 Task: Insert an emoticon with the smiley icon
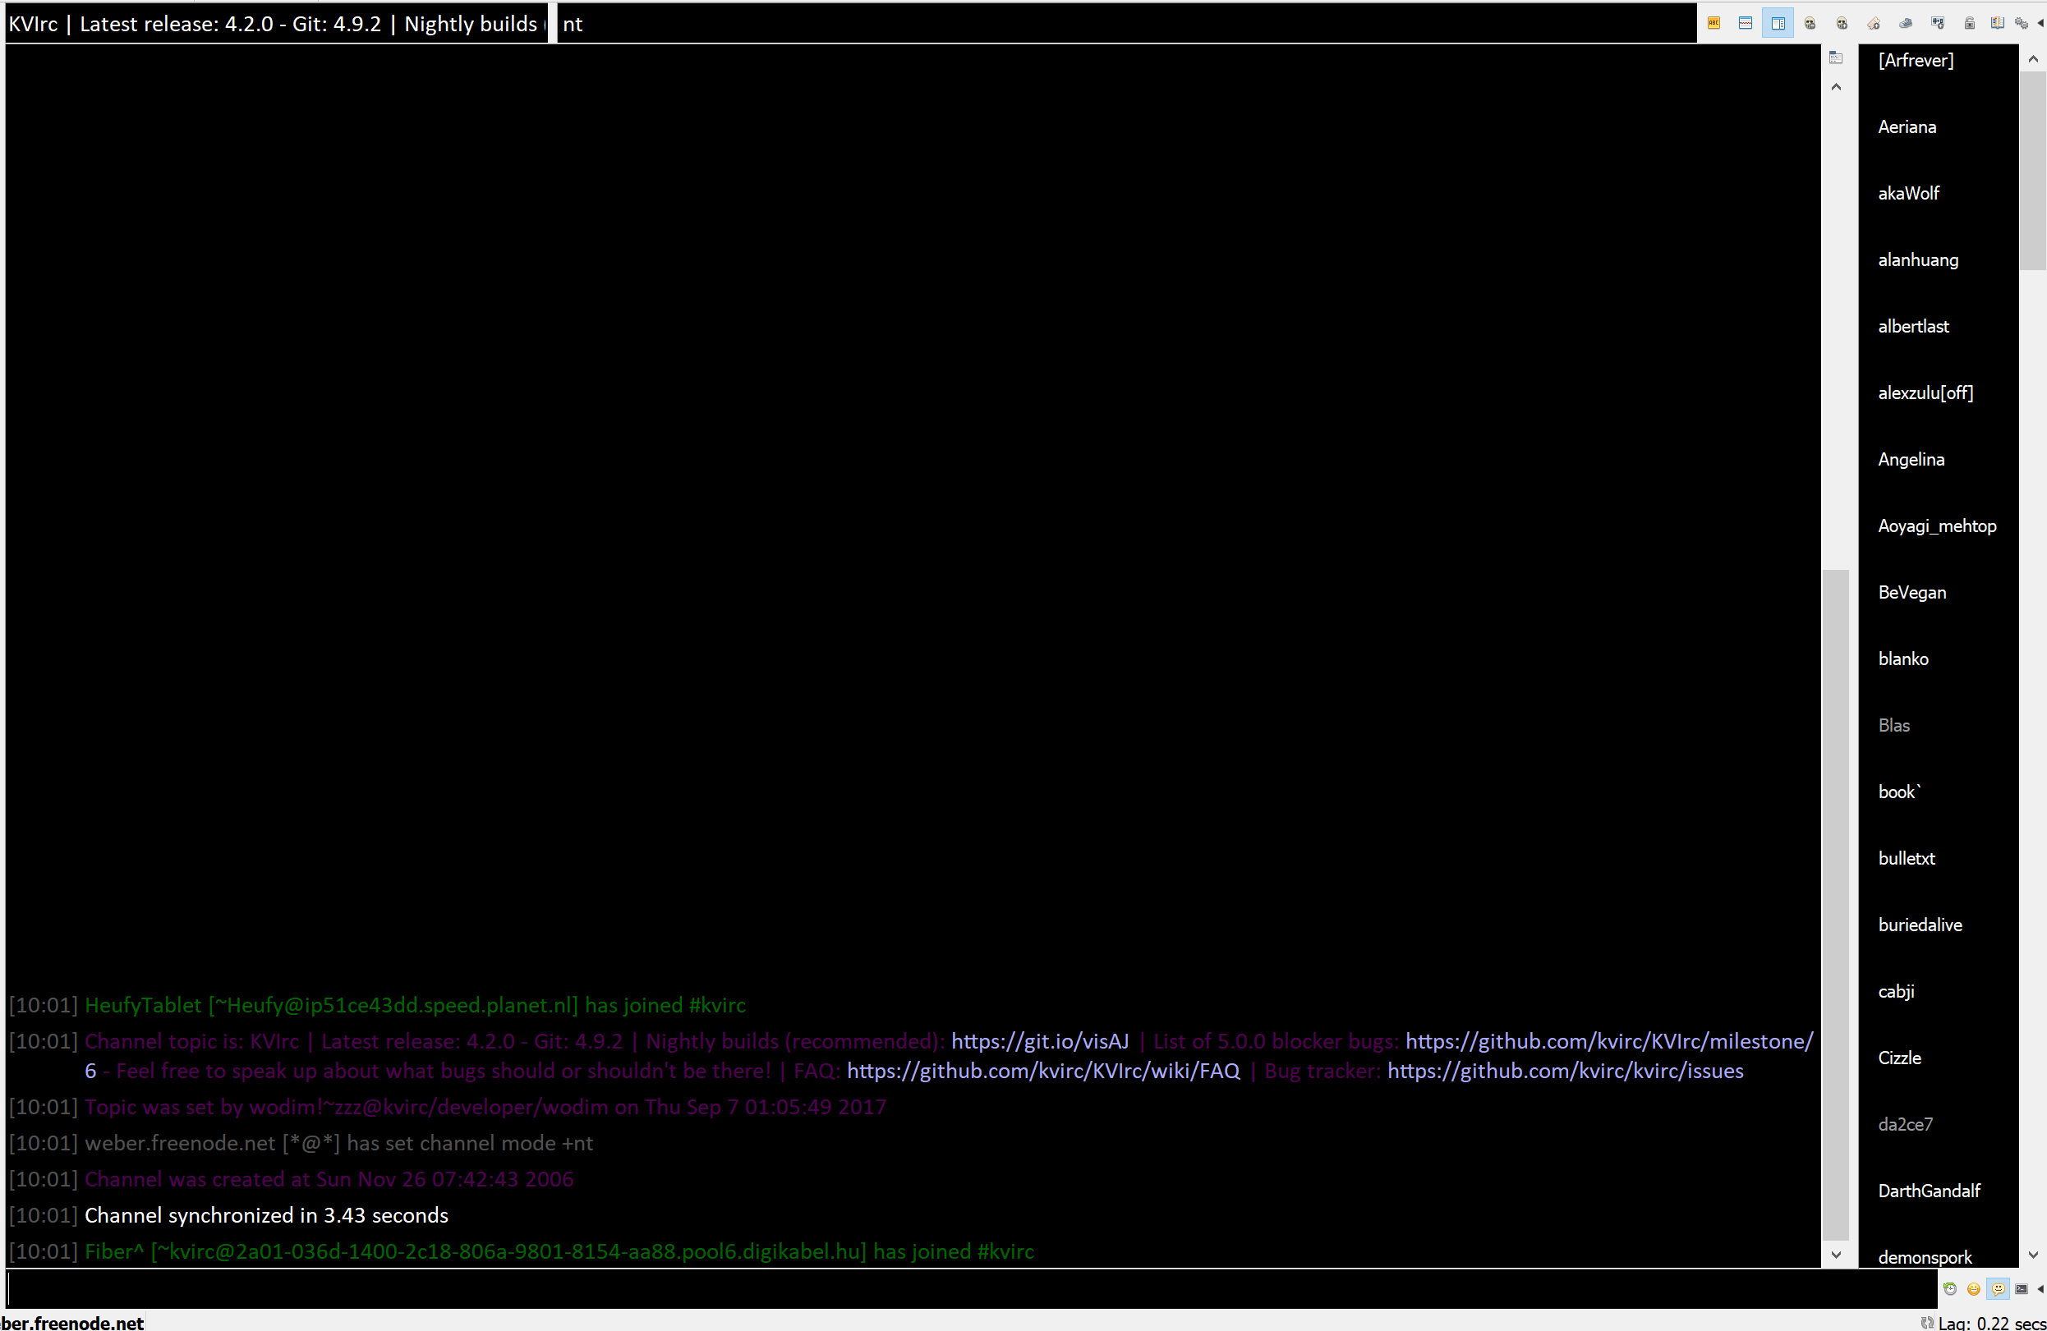point(1974,1290)
